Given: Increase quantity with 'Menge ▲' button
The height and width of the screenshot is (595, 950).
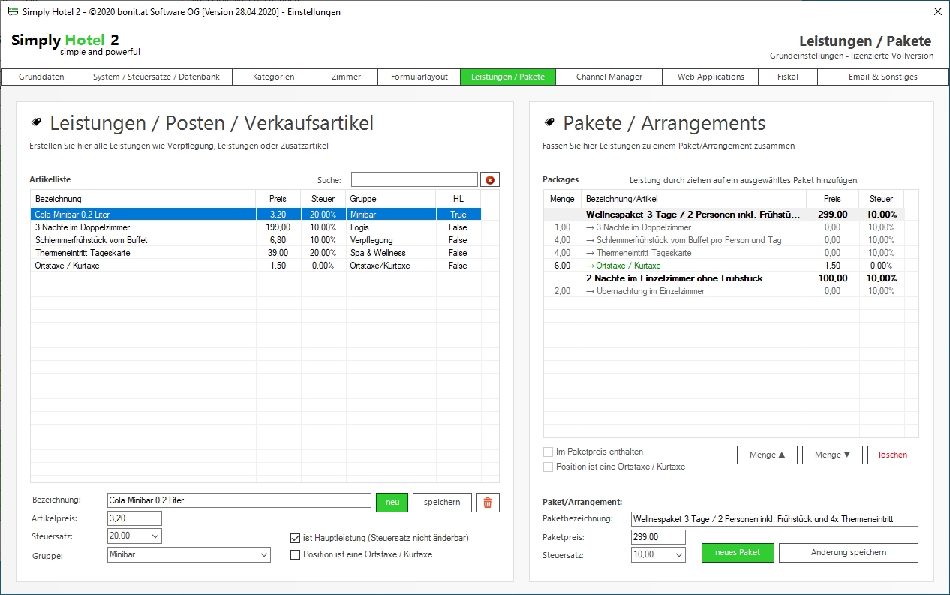Looking at the screenshot, I should coord(767,455).
